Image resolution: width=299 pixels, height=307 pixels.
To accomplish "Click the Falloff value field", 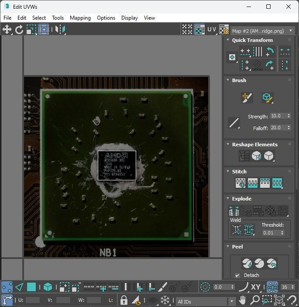I will pyautogui.click(x=278, y=128).
